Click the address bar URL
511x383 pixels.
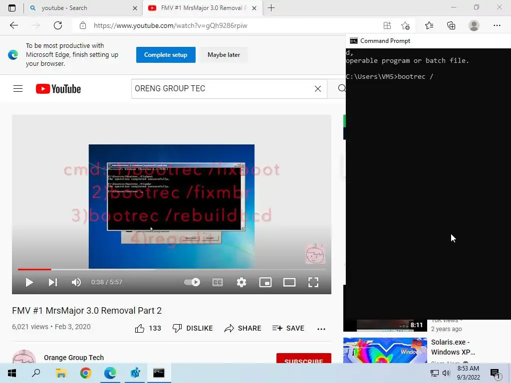[x=171, y=25]
